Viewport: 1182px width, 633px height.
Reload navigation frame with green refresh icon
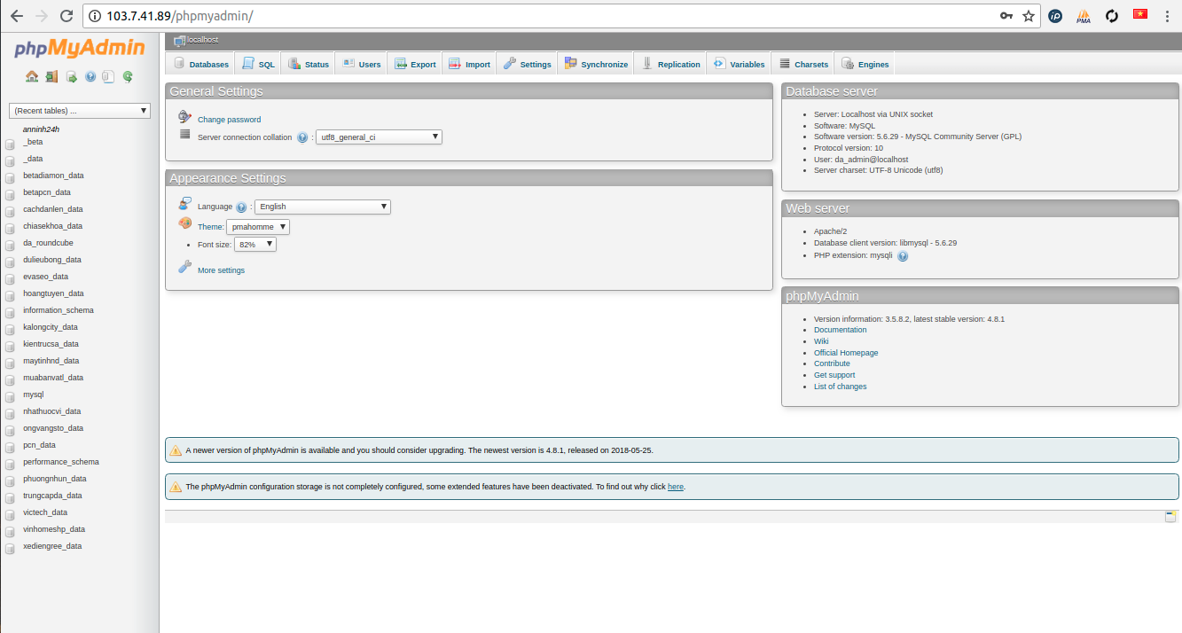click(x=128, y=77)
